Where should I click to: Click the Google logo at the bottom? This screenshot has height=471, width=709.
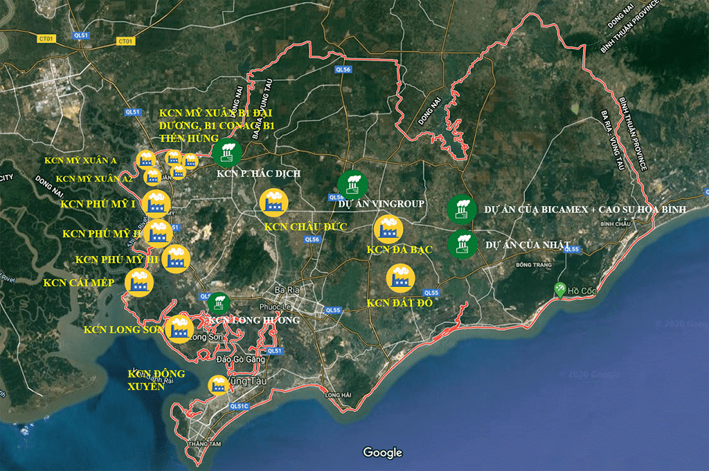point(382,452)
